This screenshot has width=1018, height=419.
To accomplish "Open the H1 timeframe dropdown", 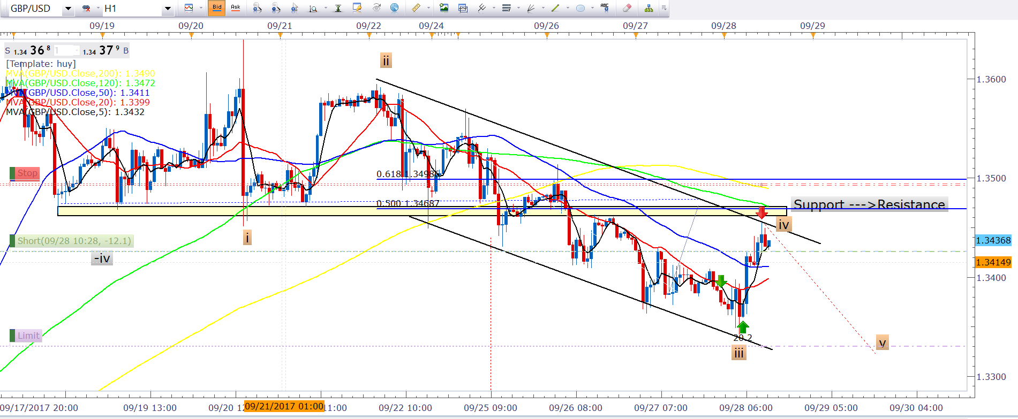I will (168, 9).
